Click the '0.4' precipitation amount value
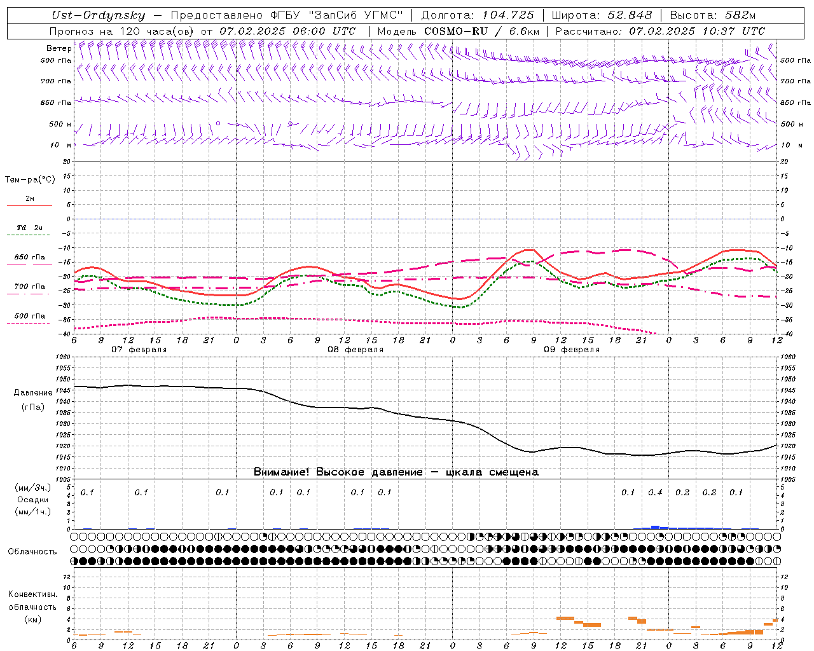 pyautogui.click(x=655, y=493)
